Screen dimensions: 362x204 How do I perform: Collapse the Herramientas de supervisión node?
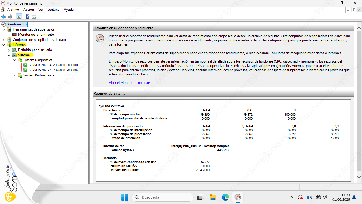[4, 29]
